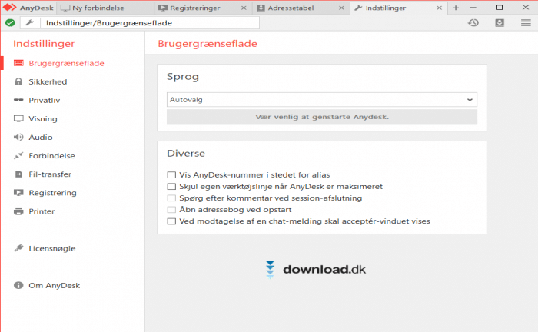
Task: Close the Registreringer tab
Action: [244, 8]
